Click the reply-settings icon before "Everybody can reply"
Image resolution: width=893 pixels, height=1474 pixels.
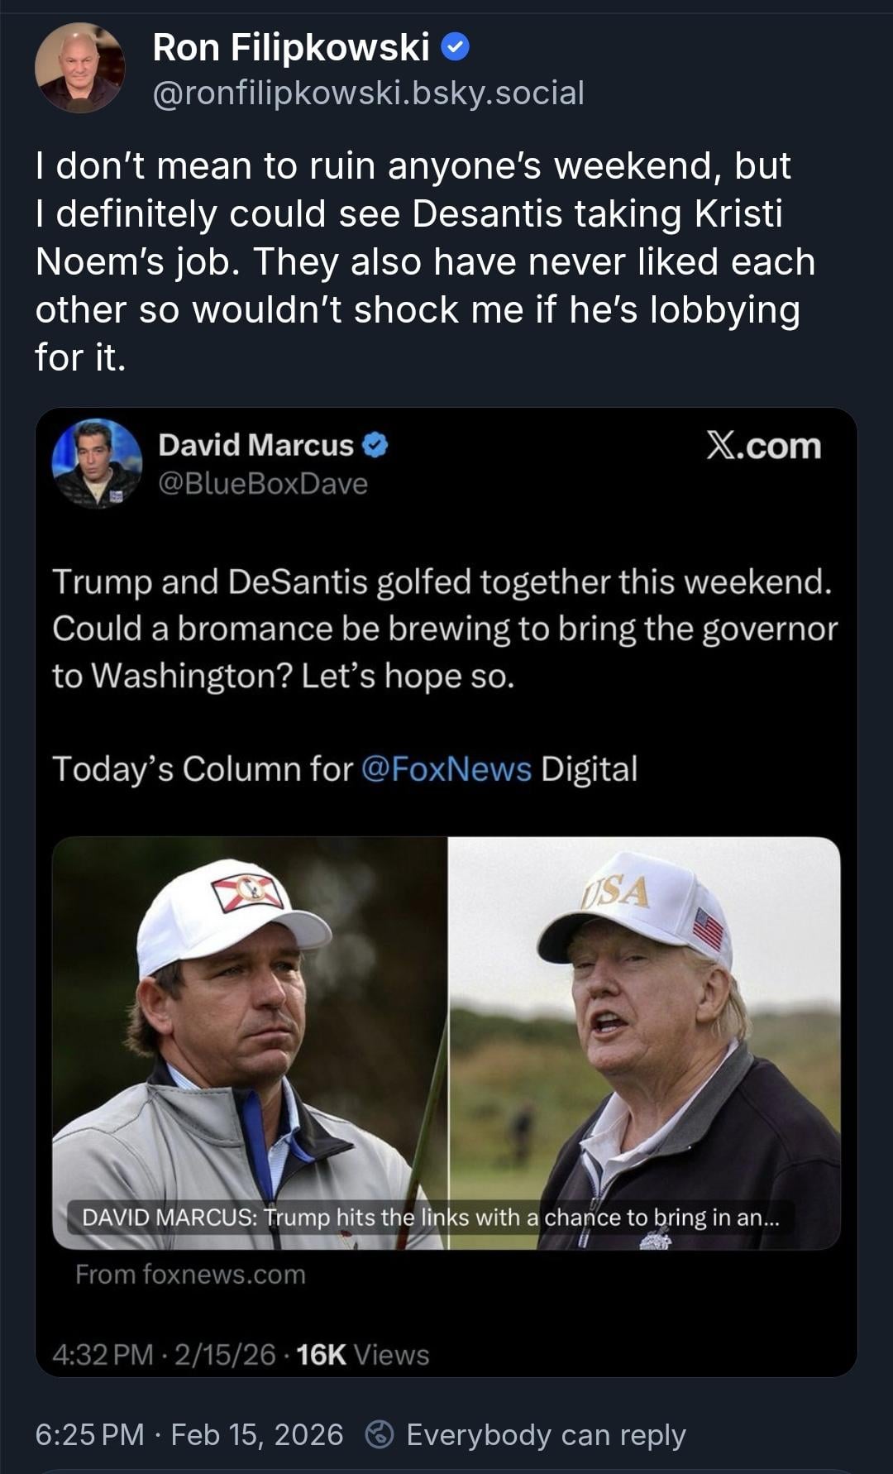[x=380, y=1434]
